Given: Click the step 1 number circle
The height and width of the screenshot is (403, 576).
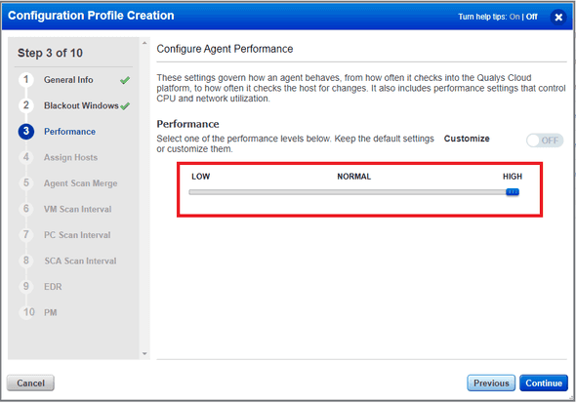Looking at the screenshot, I should point(26,79).
